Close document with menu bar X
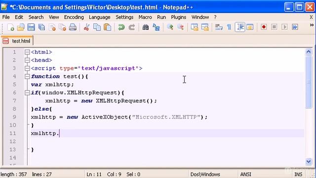Viewport: 316px width, 178px height. point(311,17)
